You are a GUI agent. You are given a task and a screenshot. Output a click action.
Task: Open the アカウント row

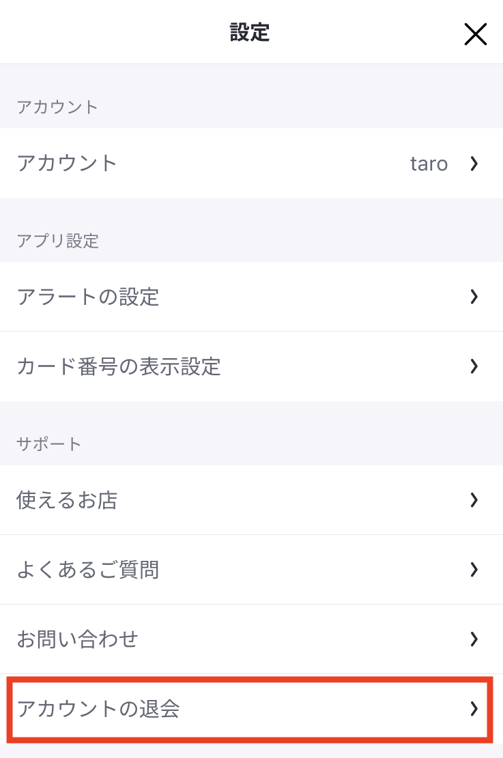tap(251, 163)
